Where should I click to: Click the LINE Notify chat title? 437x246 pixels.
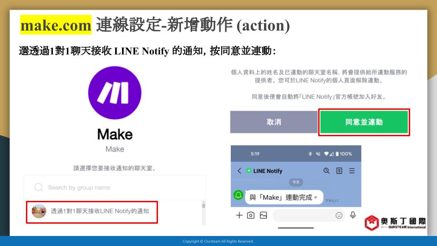(268, 171)
